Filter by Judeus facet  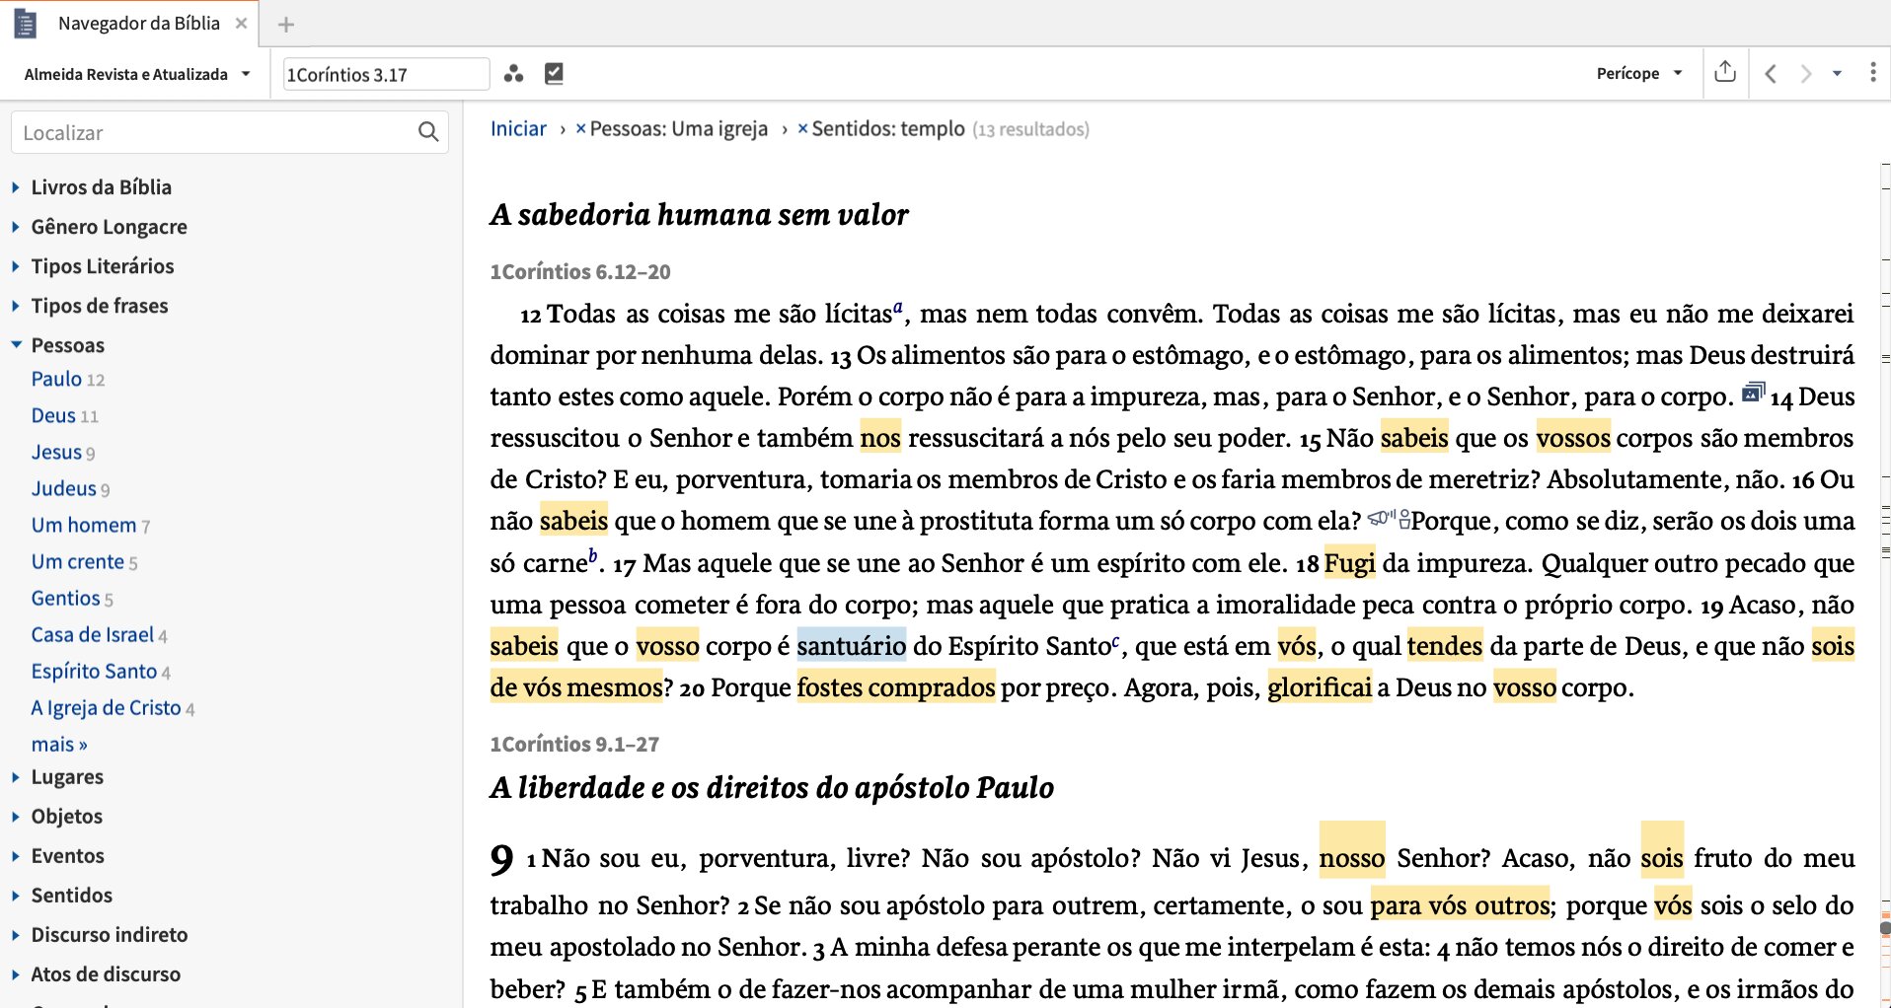tap(63, 488)
